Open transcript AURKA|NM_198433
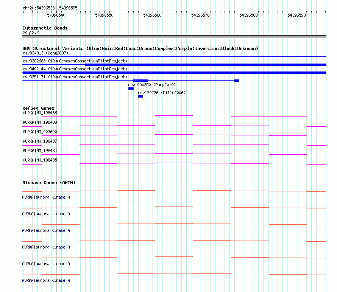Screen dimensions: 337x292 (40, 123)
